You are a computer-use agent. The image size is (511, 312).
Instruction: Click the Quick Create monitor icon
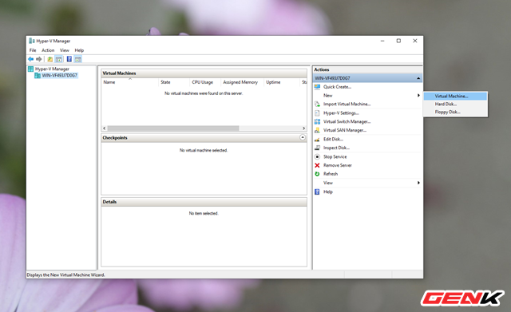click(317, 87)
